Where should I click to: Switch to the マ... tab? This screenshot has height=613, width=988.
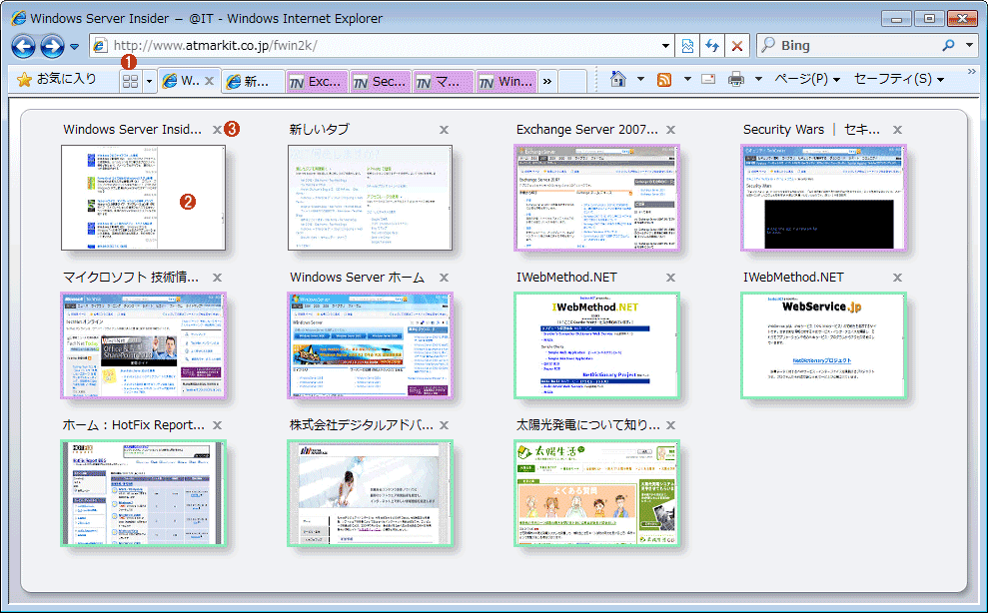point(444,81)
